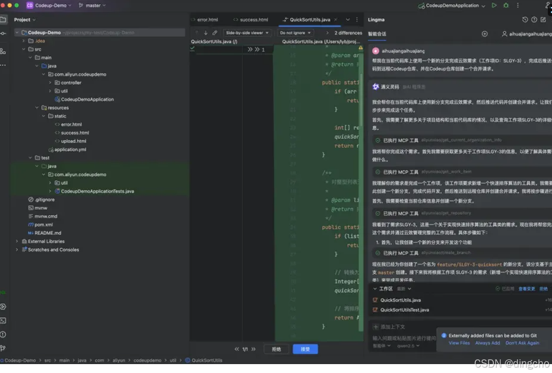Collapse Codeup-Demo root tree node
Image resolution: width=552 pixels, height=373 pixels.
(x=17, y=33)
